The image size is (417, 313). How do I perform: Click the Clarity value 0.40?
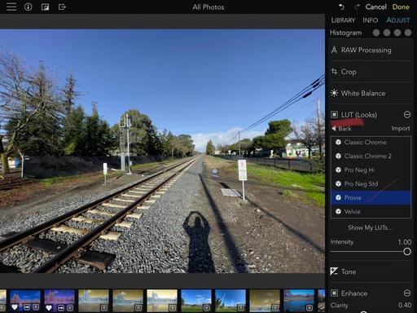405,305
